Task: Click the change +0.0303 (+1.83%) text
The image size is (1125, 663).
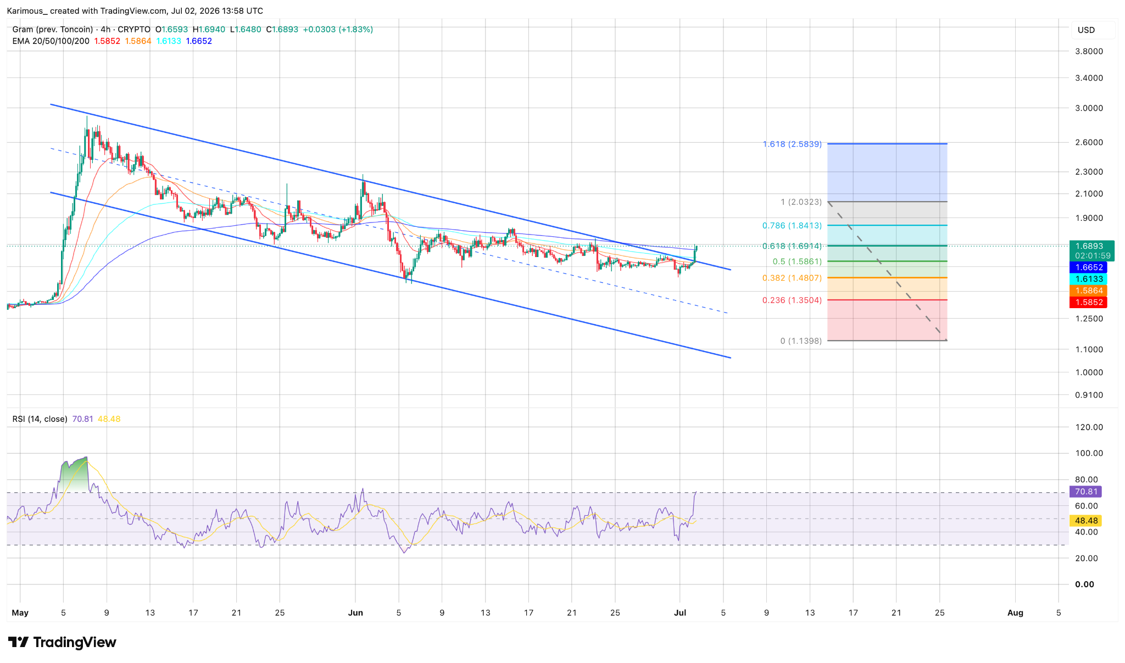Action: pyautogui.click(x=338, y=30)
